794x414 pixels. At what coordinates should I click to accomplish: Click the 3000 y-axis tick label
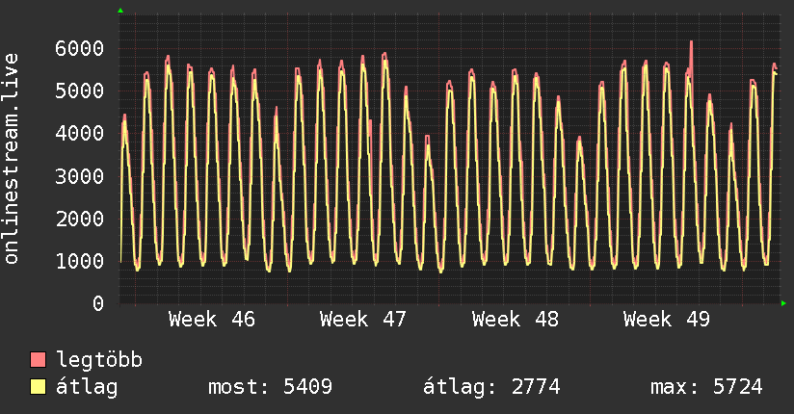tap(80, 176)
